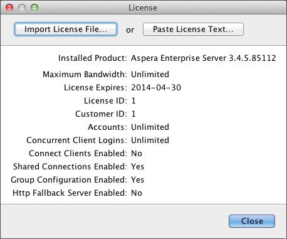The height and width of the screenshot is (239, 287).
Task: Click the Shared Connections Enabled label
Action: [x=70, y=167]
